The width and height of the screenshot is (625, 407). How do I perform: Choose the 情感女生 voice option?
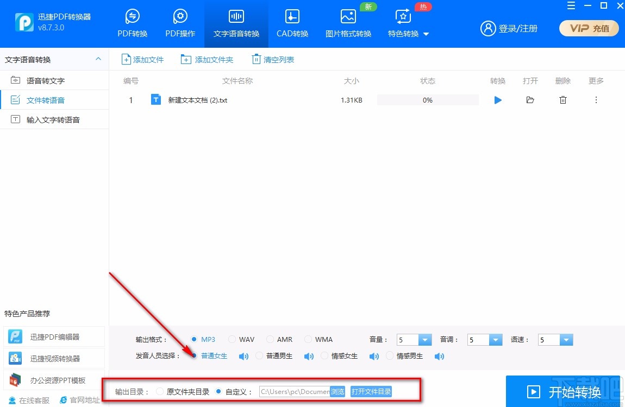335,356
